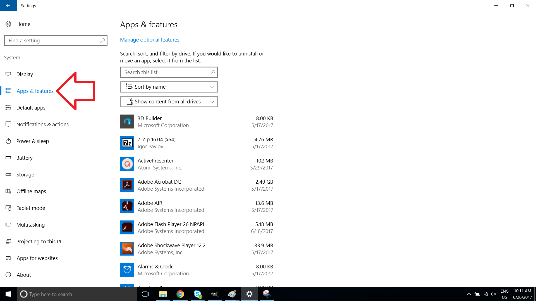Screen dimensions: 536x301
Task: Open Paint from the taskbar
Action: [232, 294]
